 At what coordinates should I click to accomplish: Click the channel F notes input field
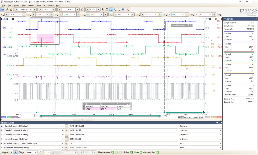point(124,148)
